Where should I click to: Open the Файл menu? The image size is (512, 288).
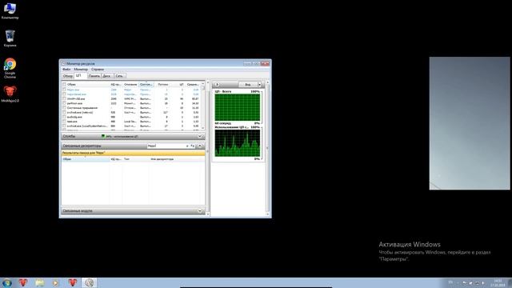coord(66,70)
